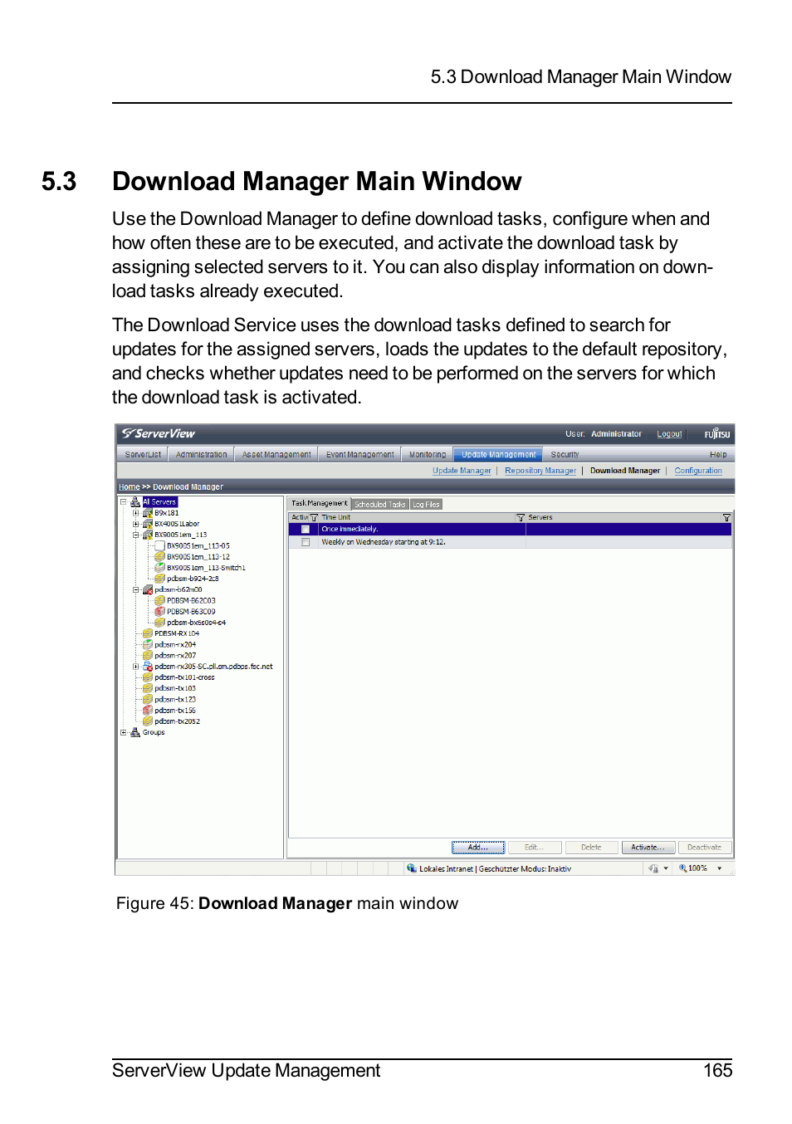792x1124 pixels.
Task: Expand the B9x181 tree node
Action: coord(136,513)
